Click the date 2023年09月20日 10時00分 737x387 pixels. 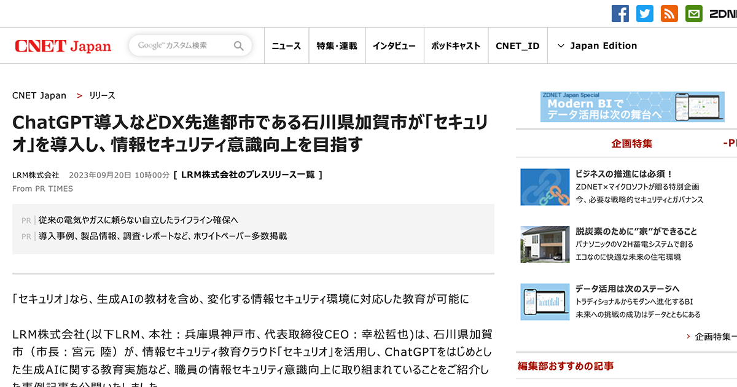coord(119,175)
